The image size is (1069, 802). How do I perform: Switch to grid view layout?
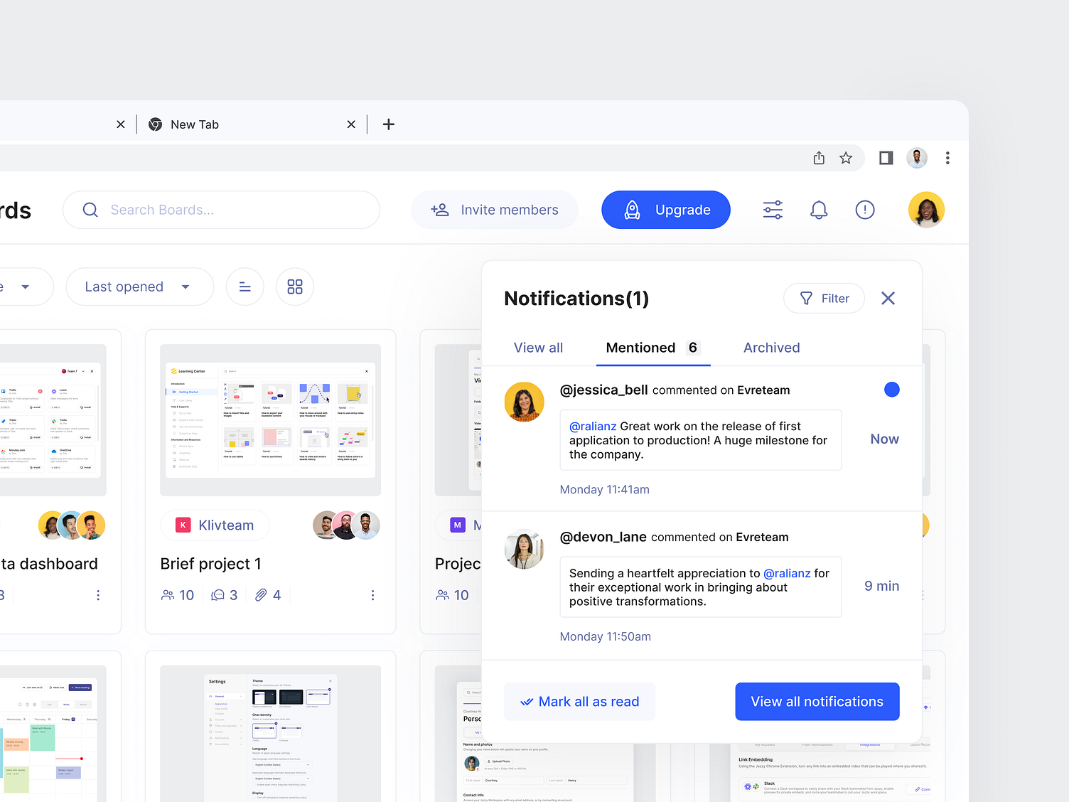294,287
